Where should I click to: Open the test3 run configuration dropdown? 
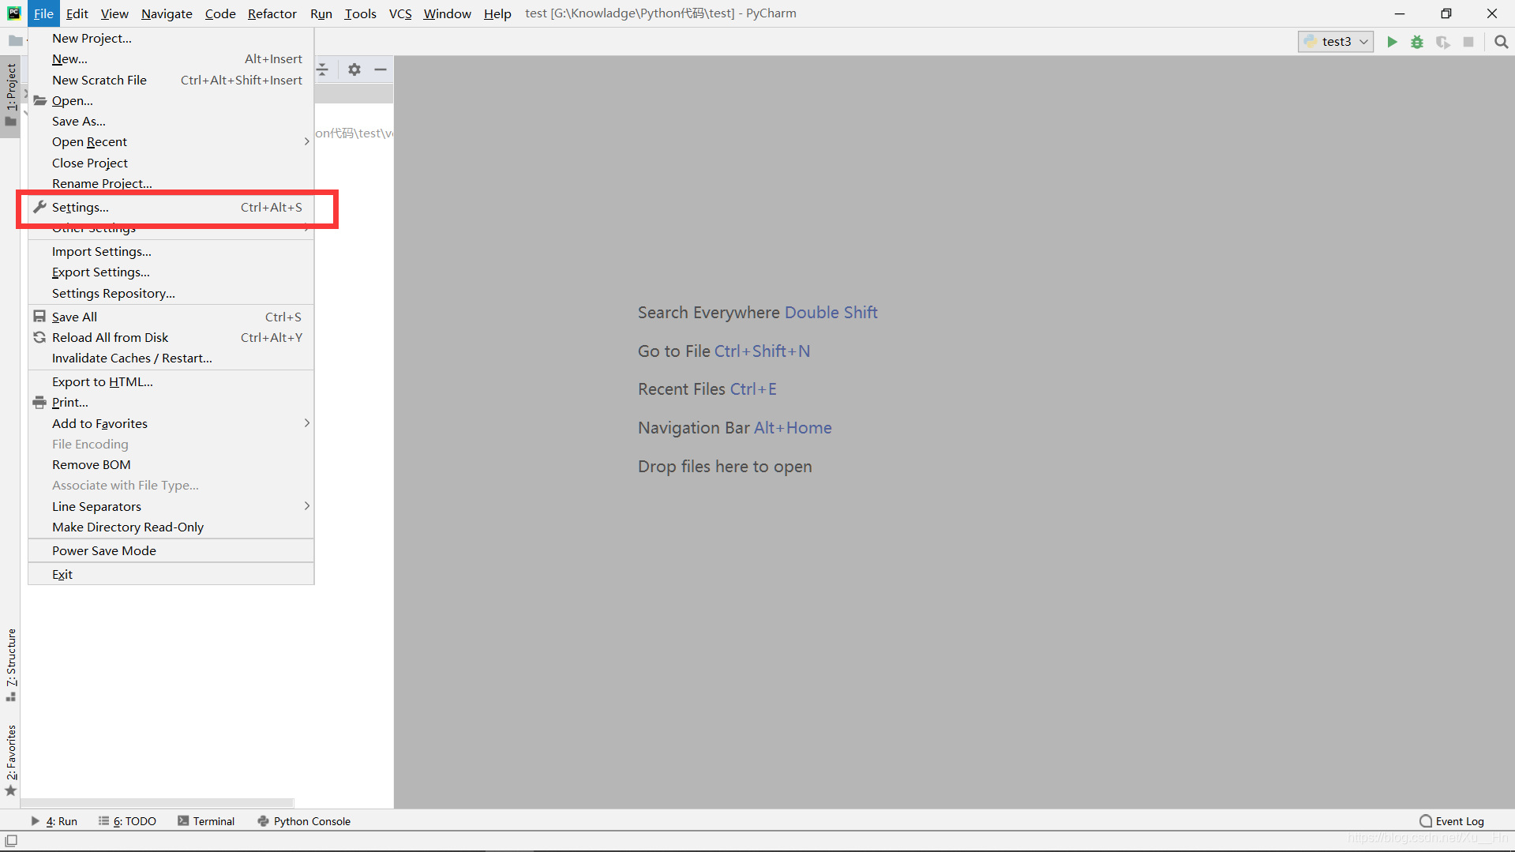(1336, 42)
